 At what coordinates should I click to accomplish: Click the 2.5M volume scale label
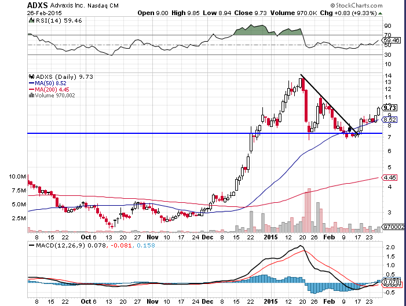click(x=19, y=218)
